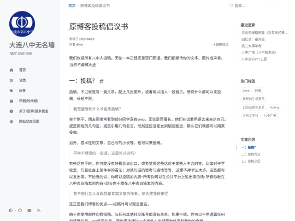Select the YuNing tag chip

click(274, 107)
